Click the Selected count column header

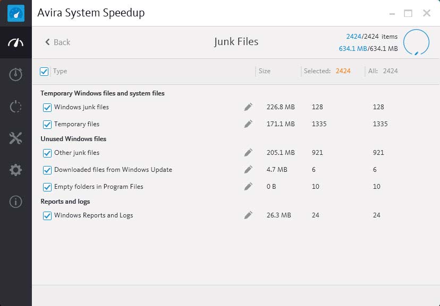327,71
